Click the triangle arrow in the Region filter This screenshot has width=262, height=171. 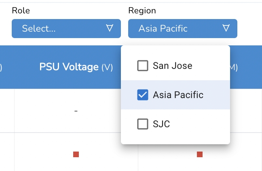coord(226,28)
